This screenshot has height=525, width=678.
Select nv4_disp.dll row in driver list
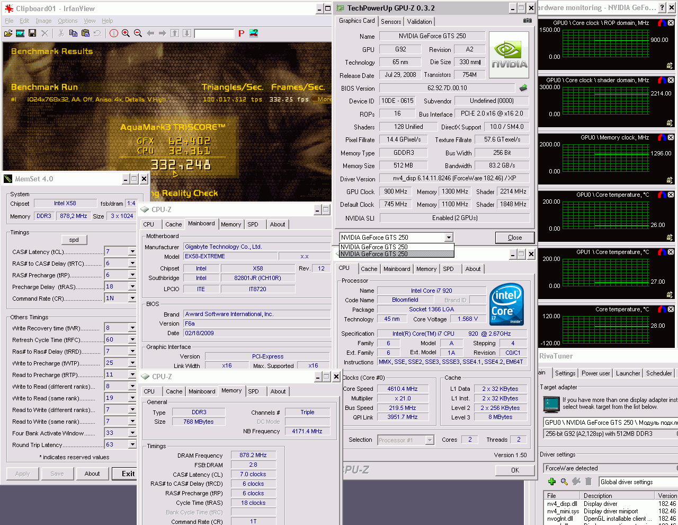611,504
